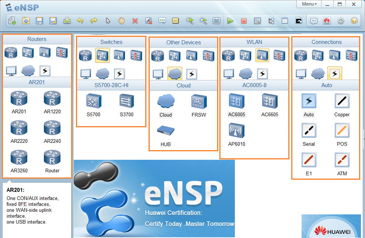Viewport: 365px width, 238px height.
Task: Toggle the Auto link filter in Connections
Action: (x=334, y=73)
